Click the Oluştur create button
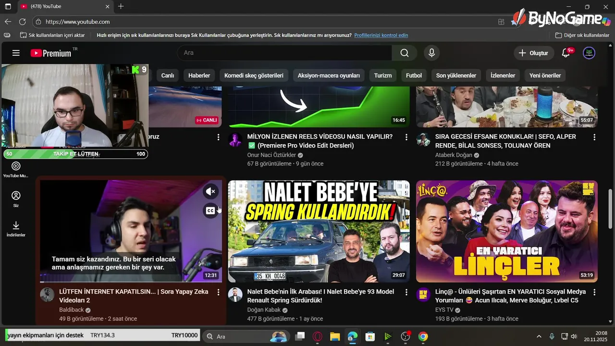 [x=534, y=53]
